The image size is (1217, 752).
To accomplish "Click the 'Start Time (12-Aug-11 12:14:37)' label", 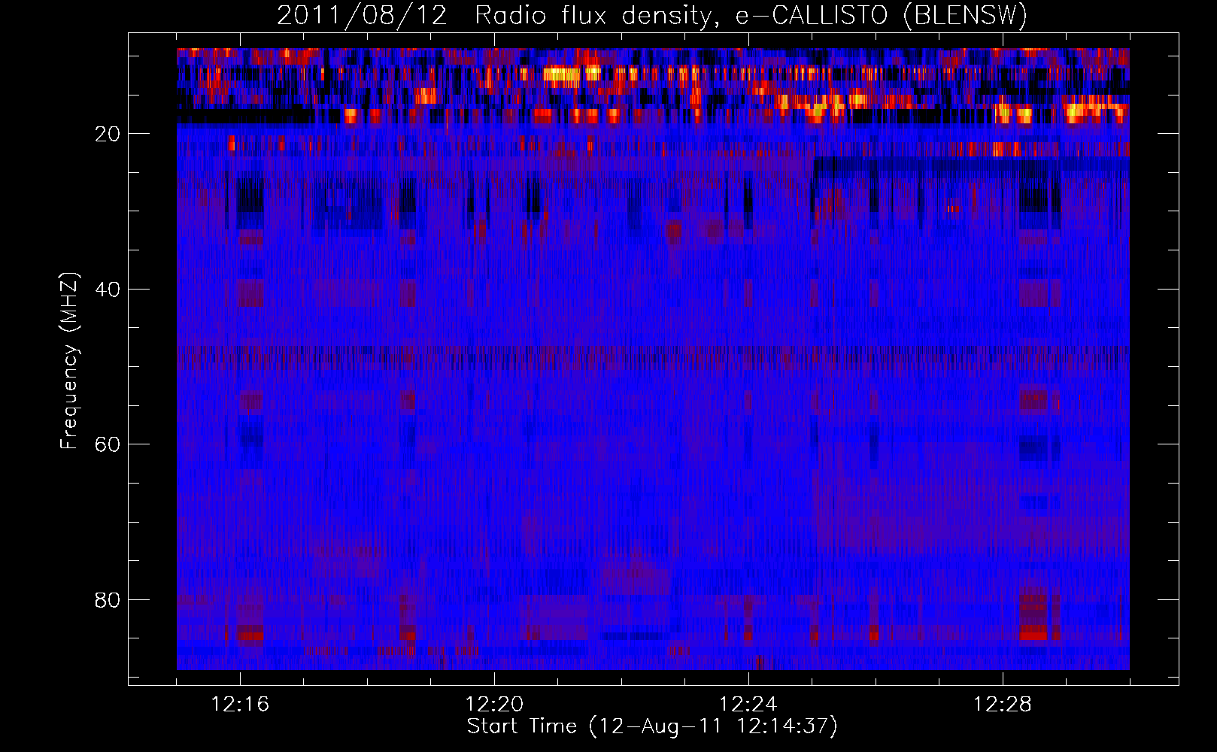I will click(652, 726).
